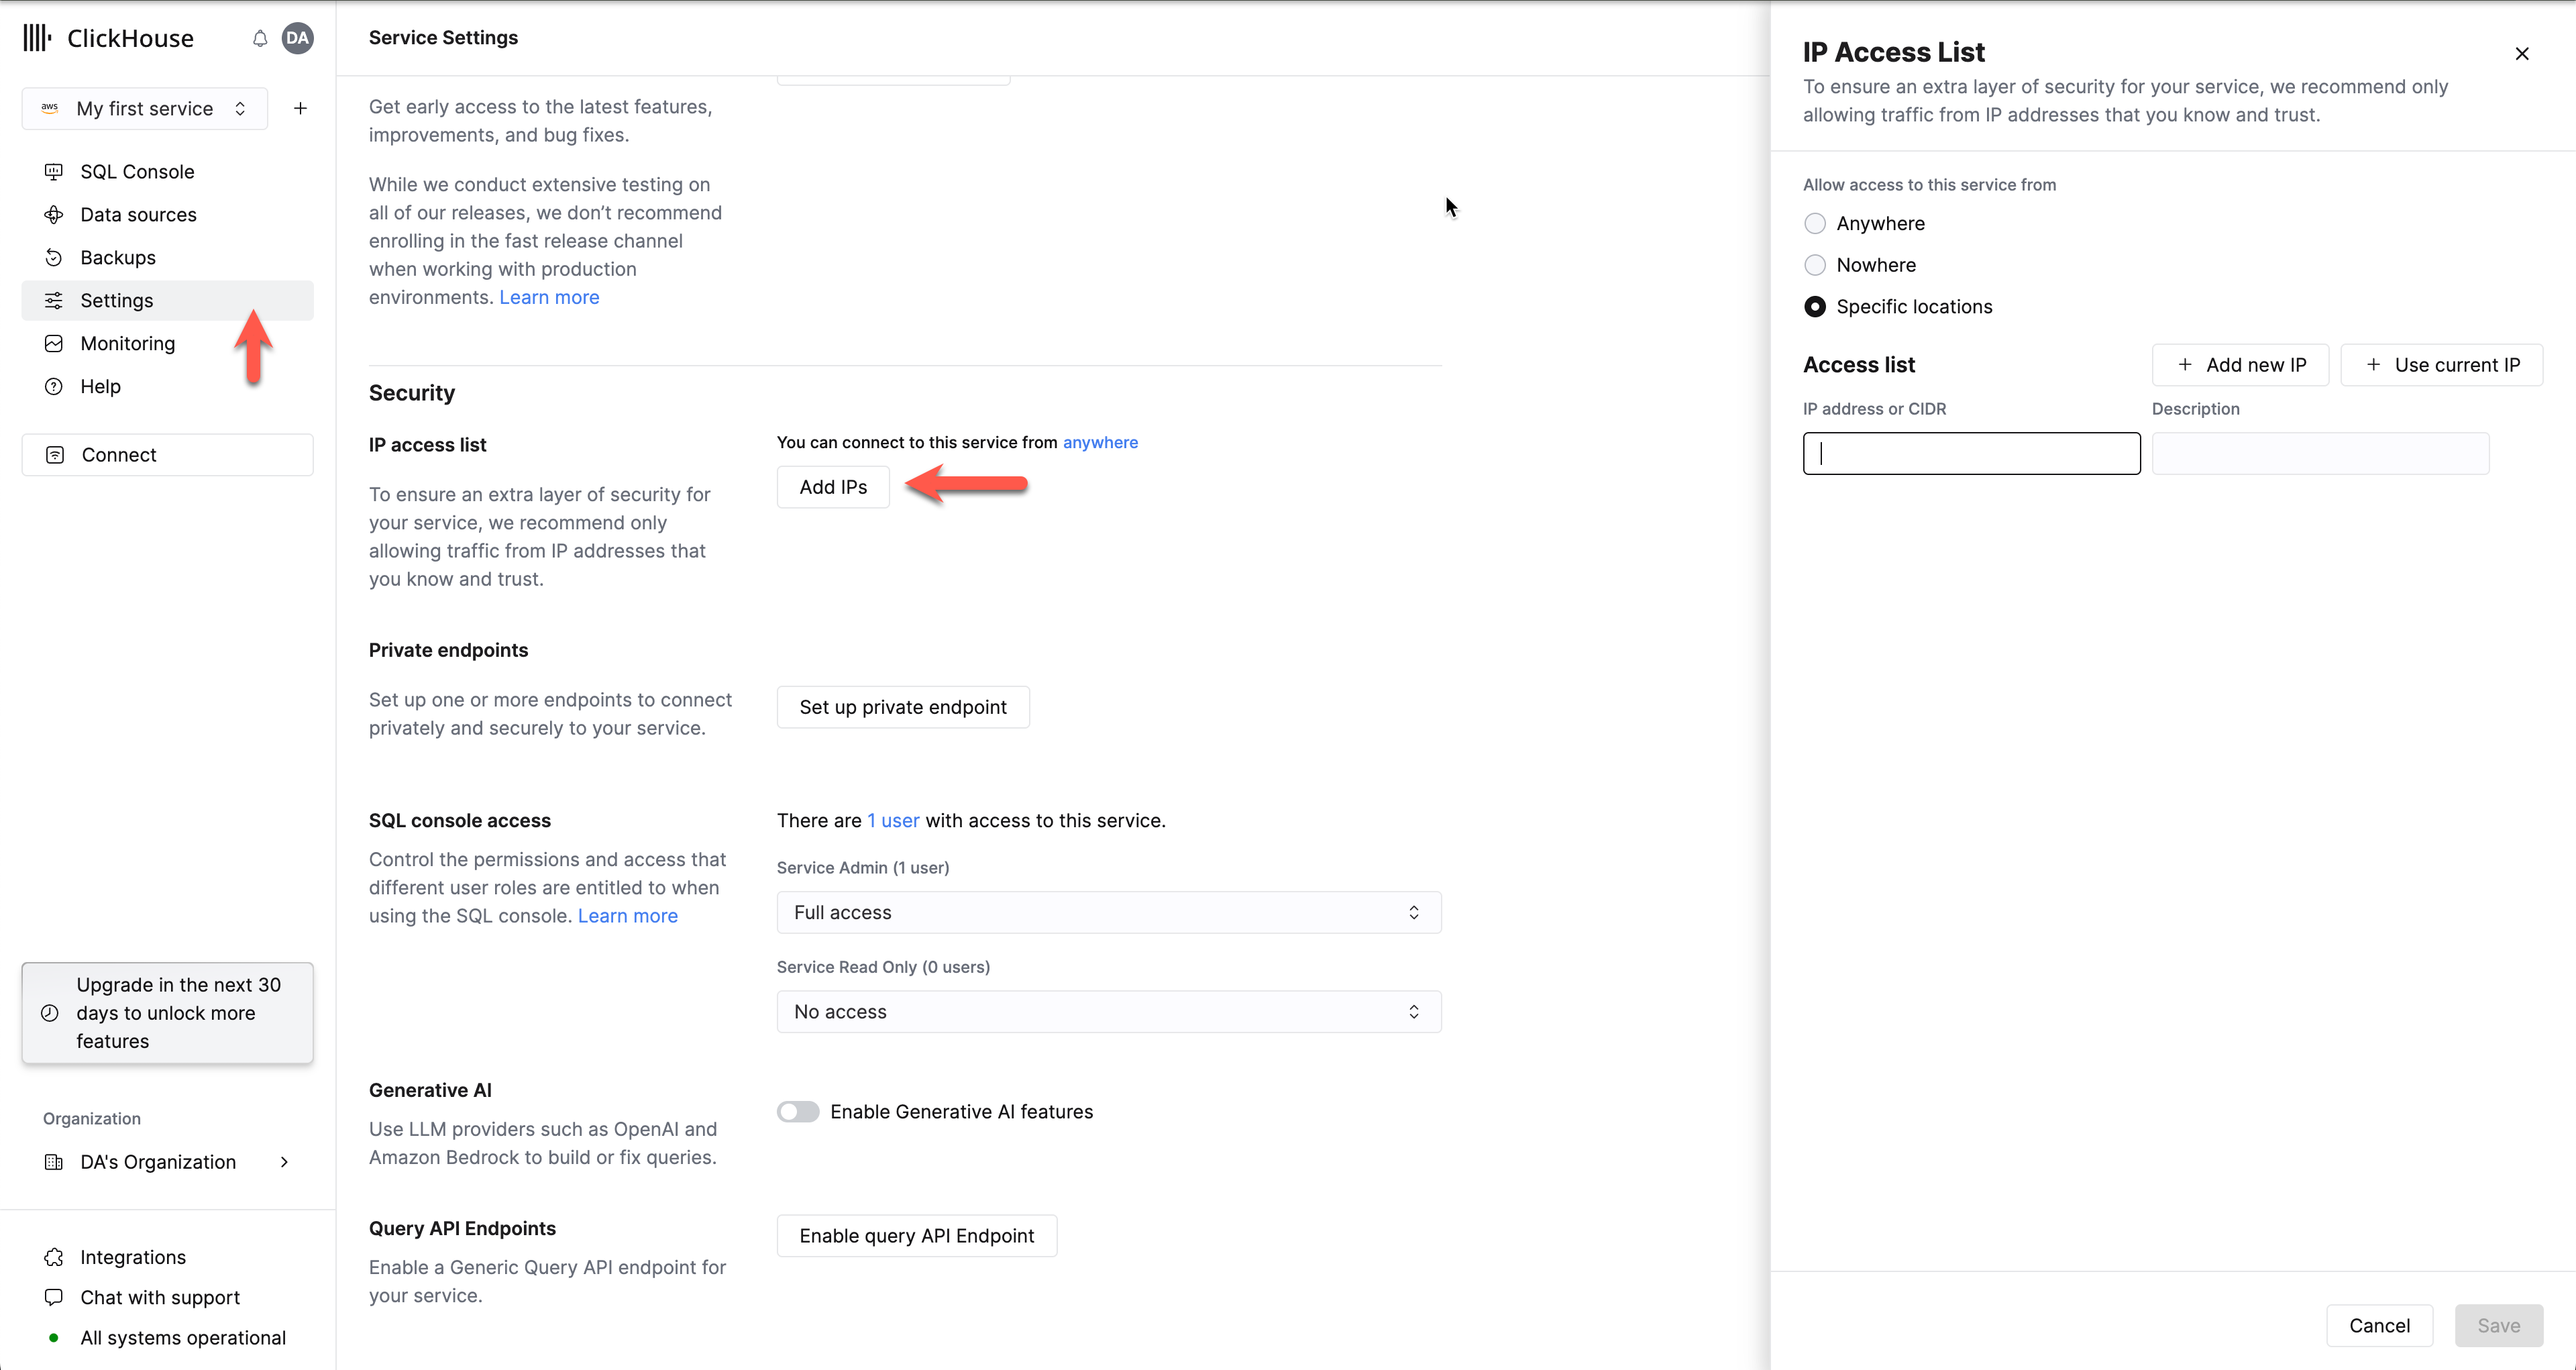Select Anywhere radio button
2576x1370 pixels.
click(1815, 223)
